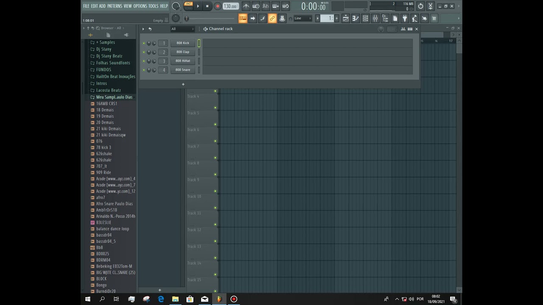Screen dimensions: 543x305
Task: Toggle loop recording icon
Action: point(285,6)
